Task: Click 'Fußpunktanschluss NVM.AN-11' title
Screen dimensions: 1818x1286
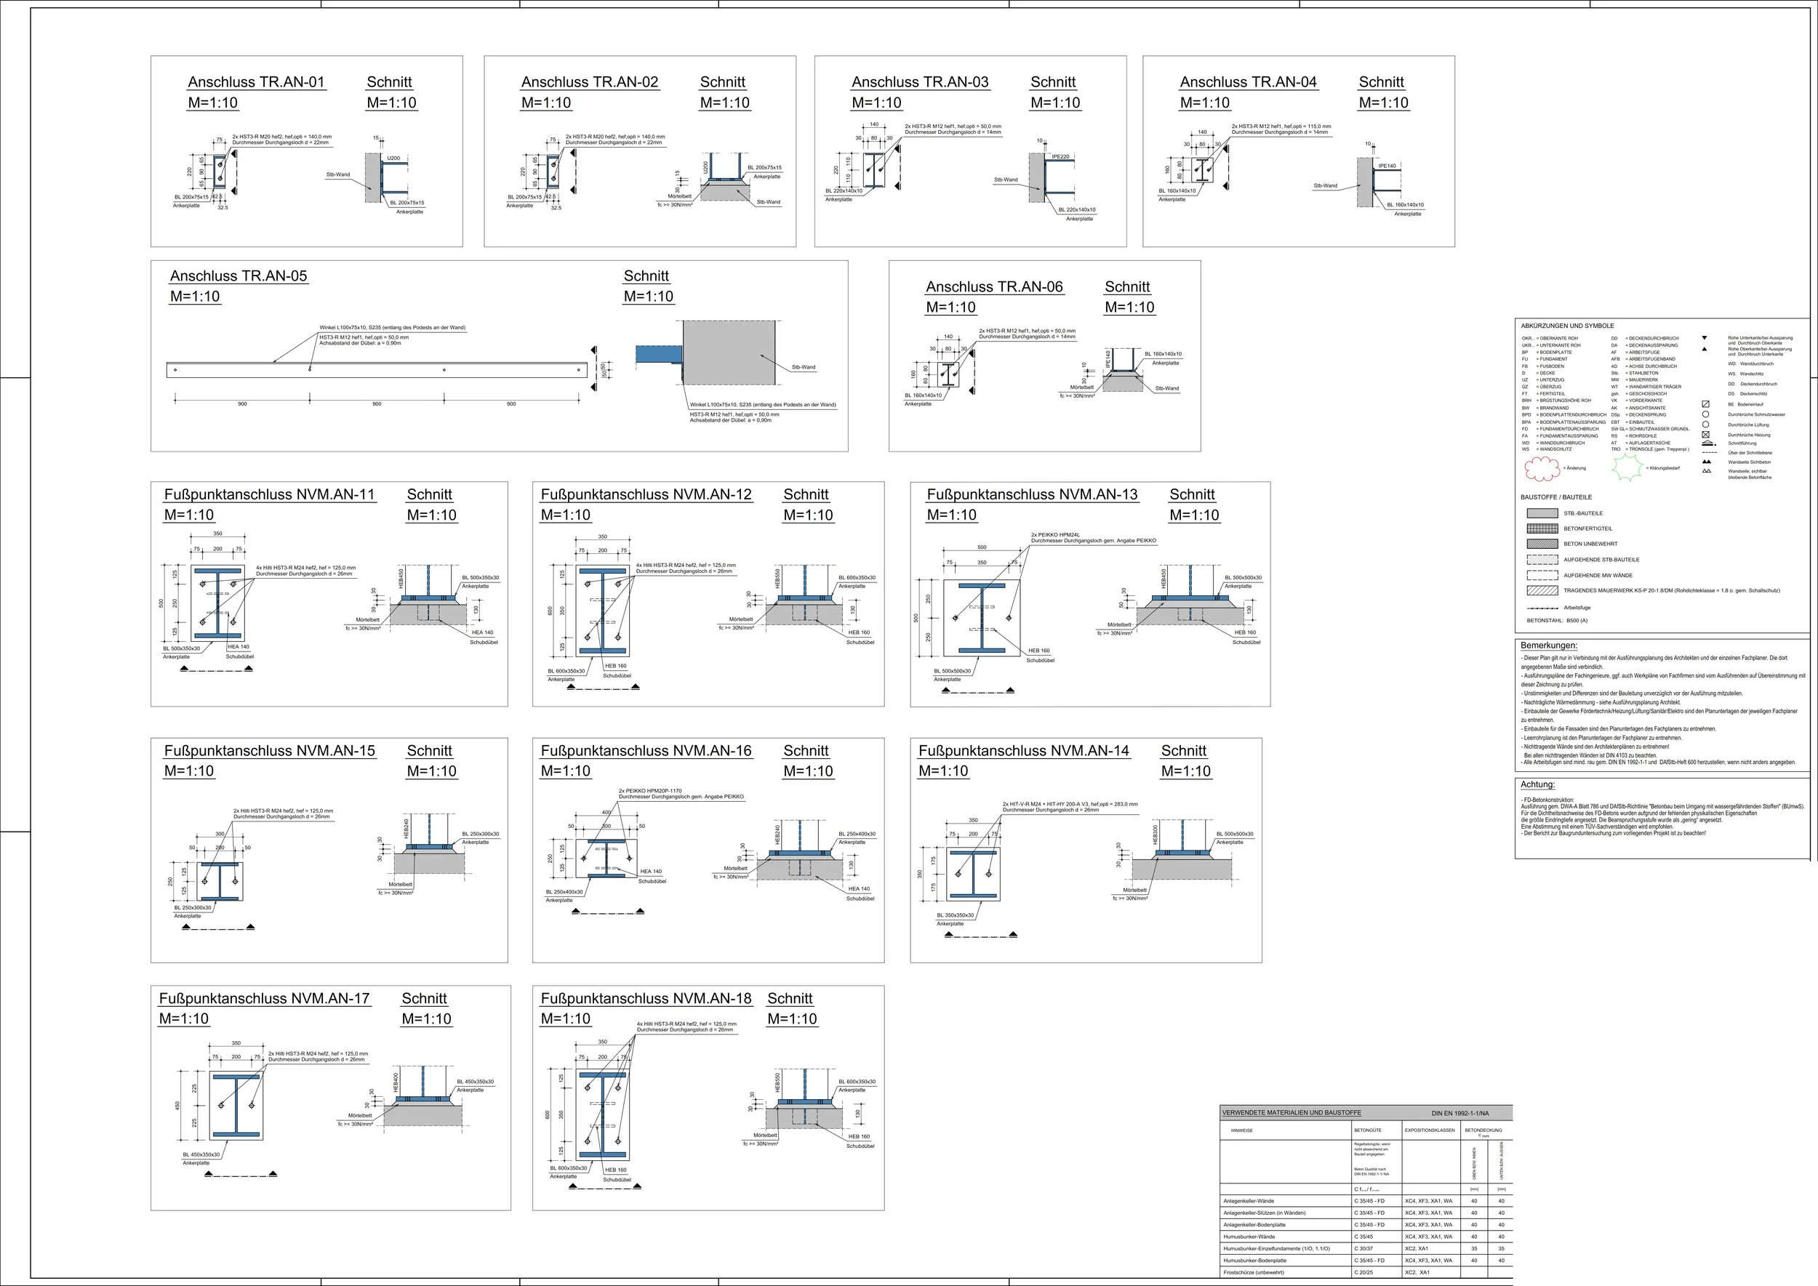Action: (269, 495)
